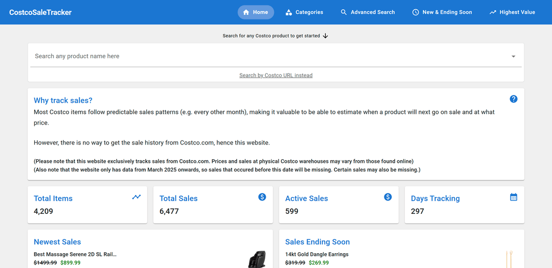Image resolution: width=552 pixels, height=268 pixels.
Task: Click the Total Items chart line icon
Action: coord(136,197)
